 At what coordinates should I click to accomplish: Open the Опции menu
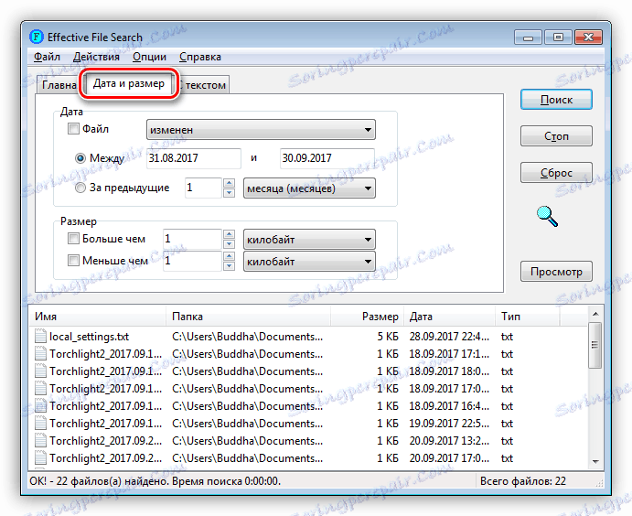point(149,57)
